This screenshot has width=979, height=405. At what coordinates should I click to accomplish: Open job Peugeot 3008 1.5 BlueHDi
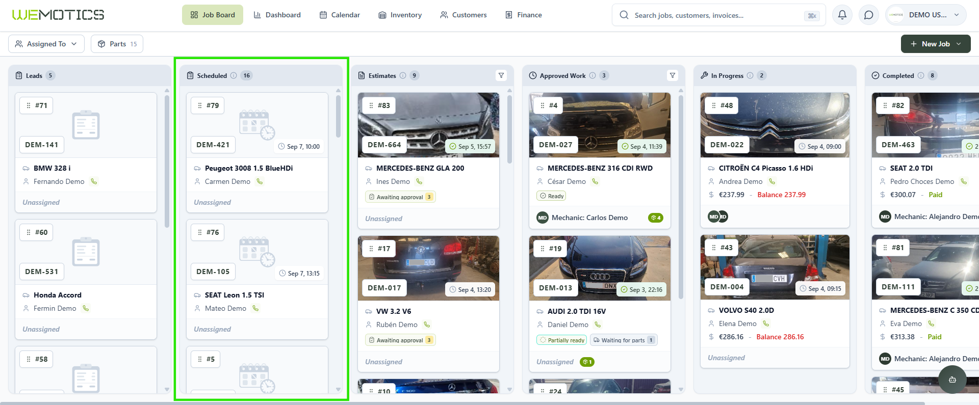[249, 168]
